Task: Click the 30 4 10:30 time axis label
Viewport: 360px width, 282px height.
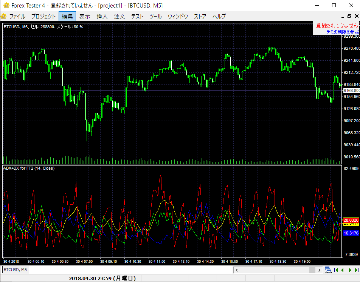Action: 133,261
